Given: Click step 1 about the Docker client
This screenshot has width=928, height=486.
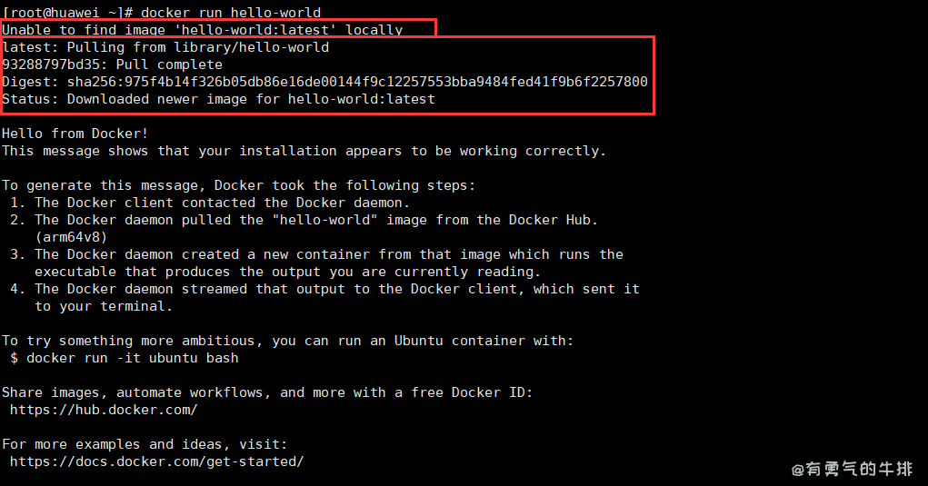Looking at the screenshot, I should tap(210, 203).
